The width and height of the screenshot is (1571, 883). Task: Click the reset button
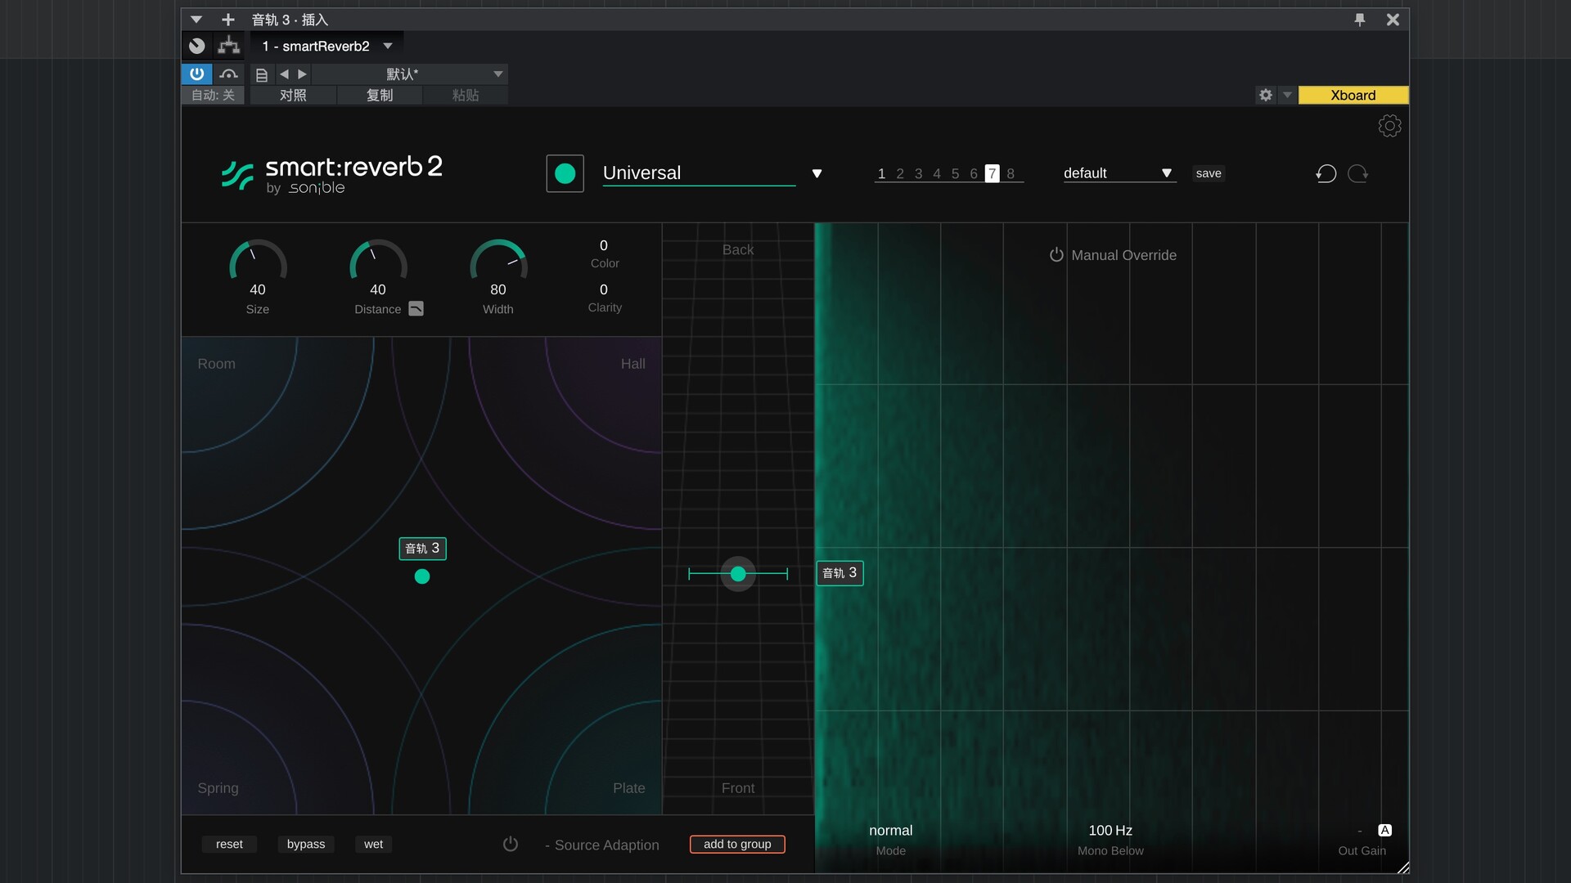click(229, 844)
